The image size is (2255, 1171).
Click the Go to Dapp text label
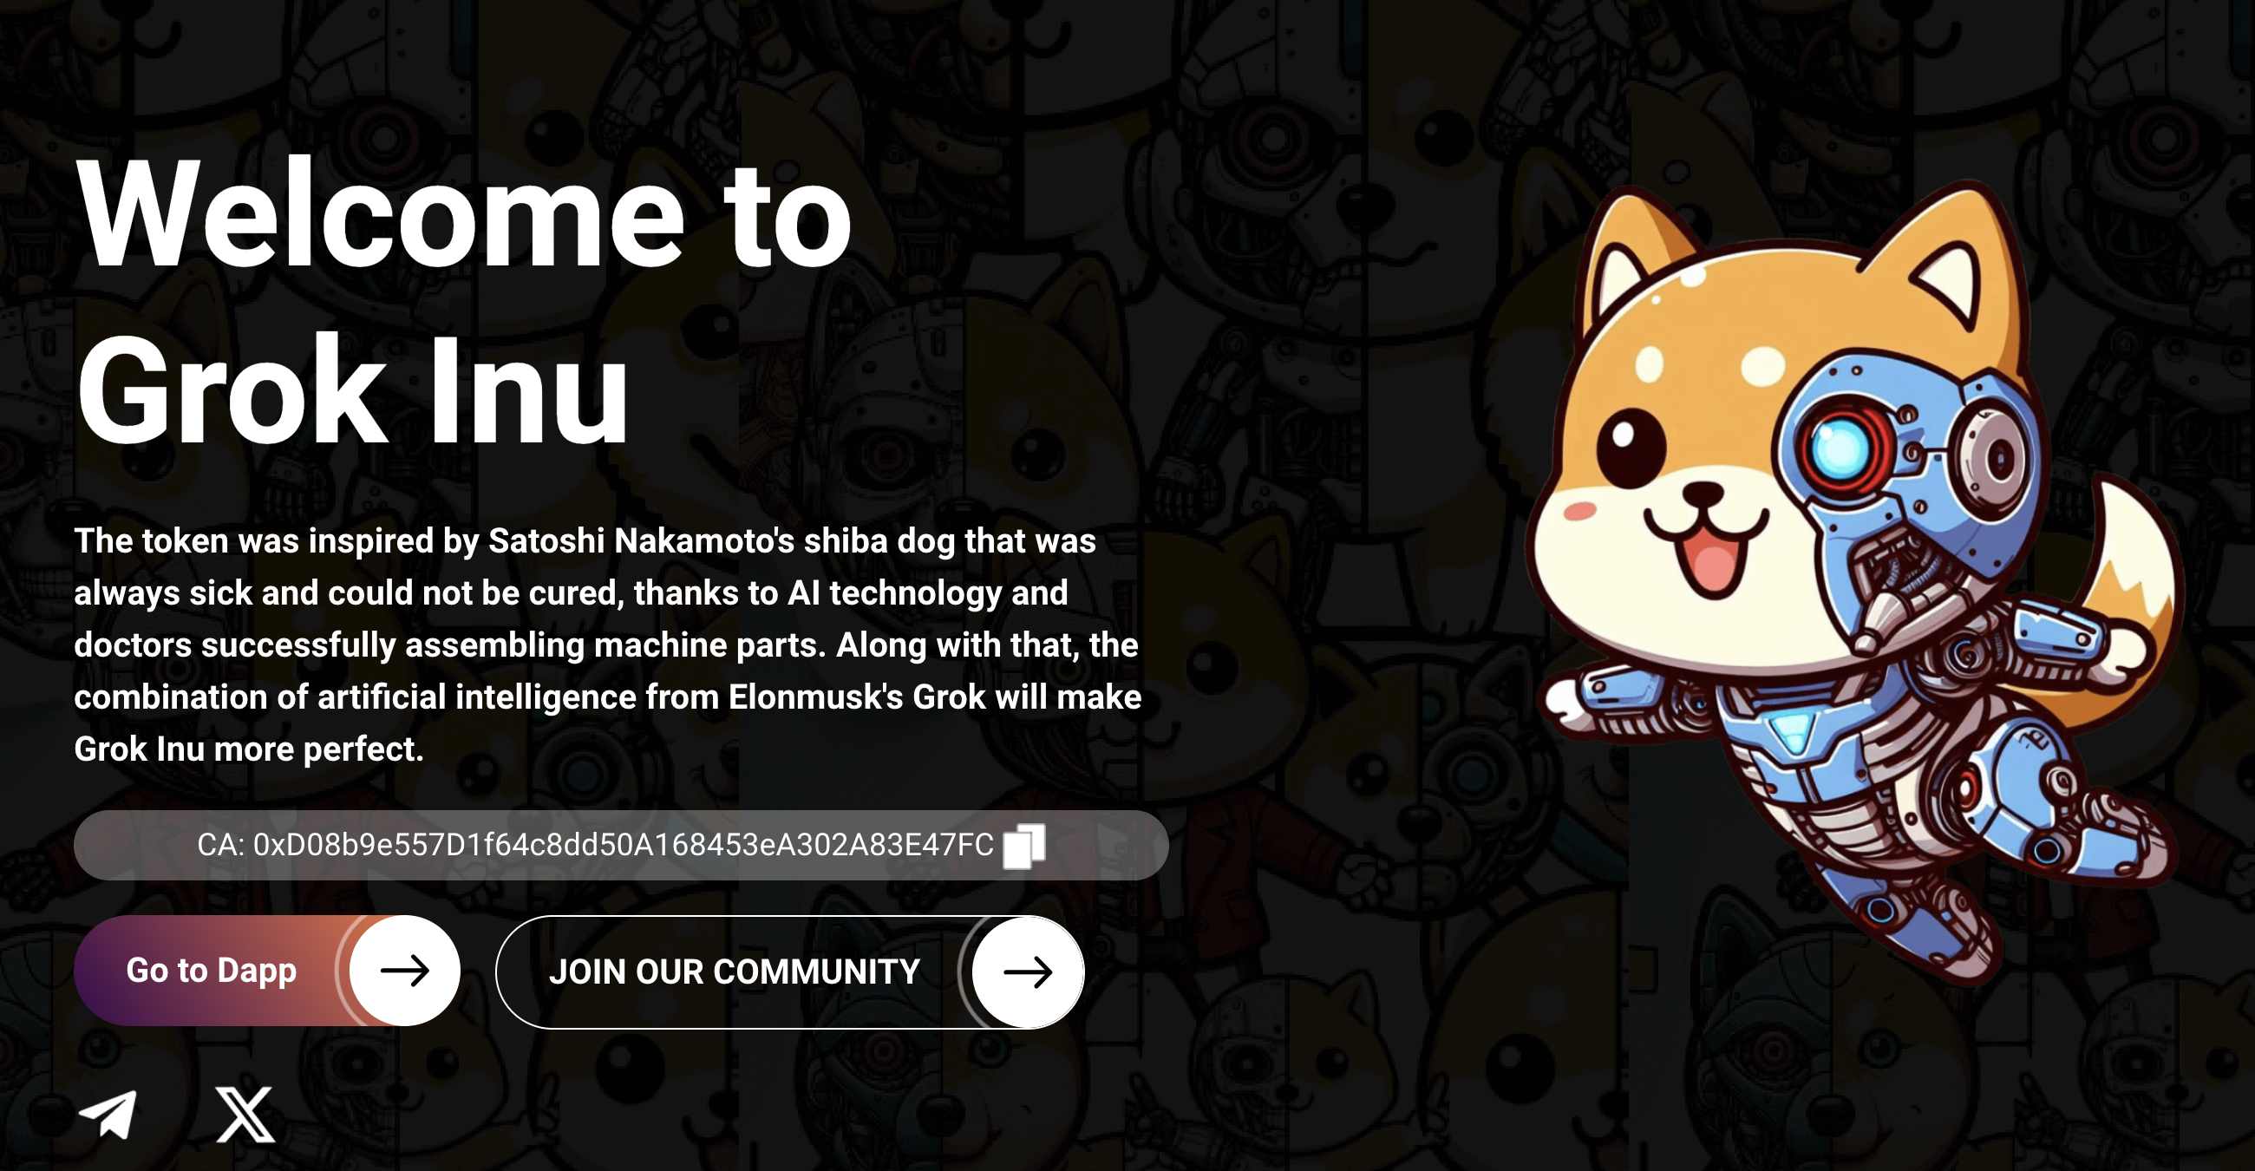pyautogui.click(x=211, y=971)
